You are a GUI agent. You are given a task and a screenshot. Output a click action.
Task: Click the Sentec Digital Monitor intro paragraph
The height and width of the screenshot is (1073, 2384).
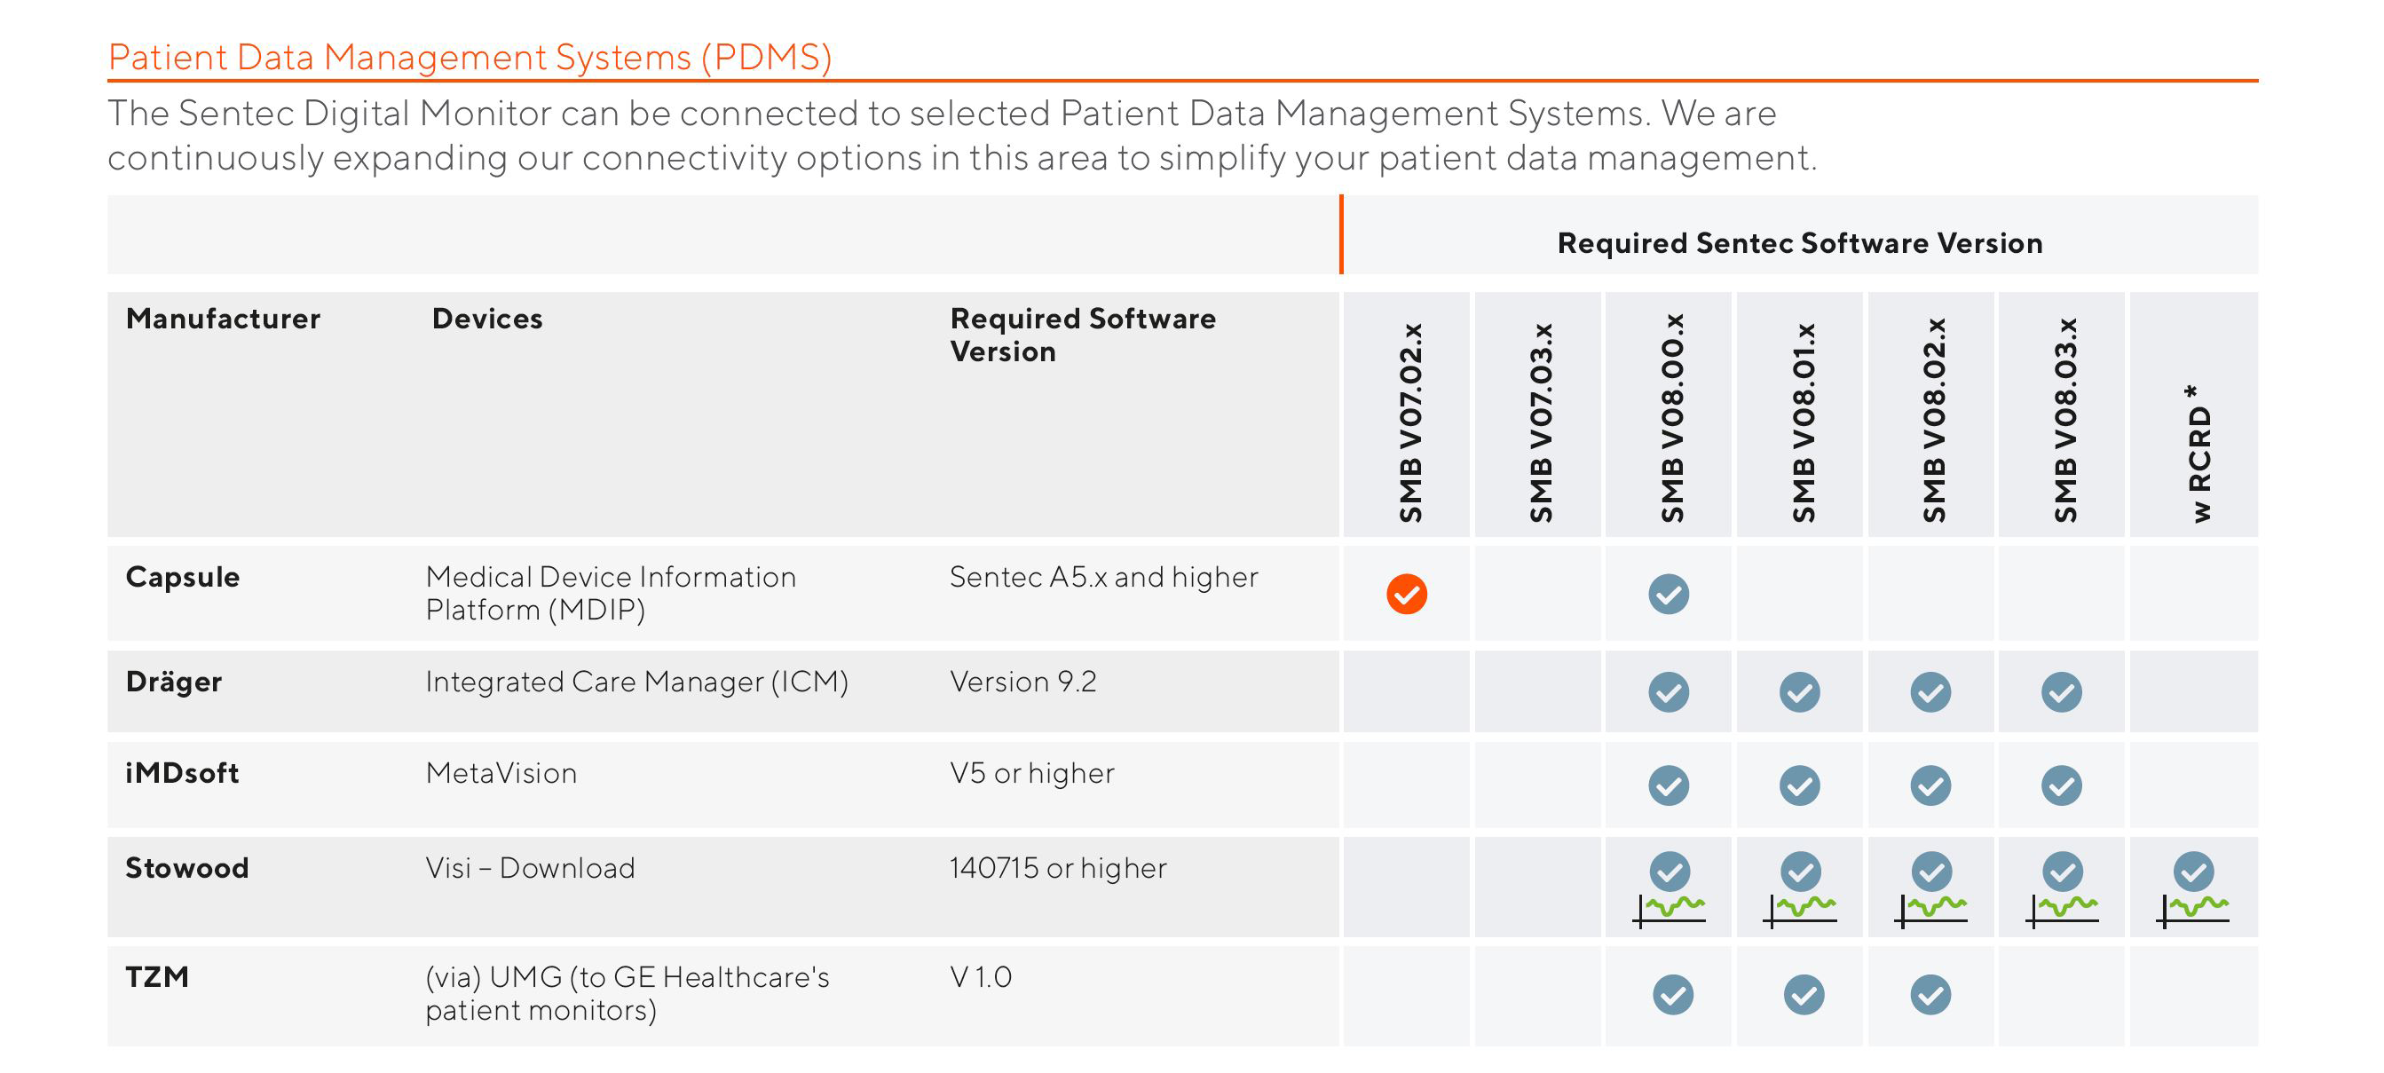tap(962, 135)
